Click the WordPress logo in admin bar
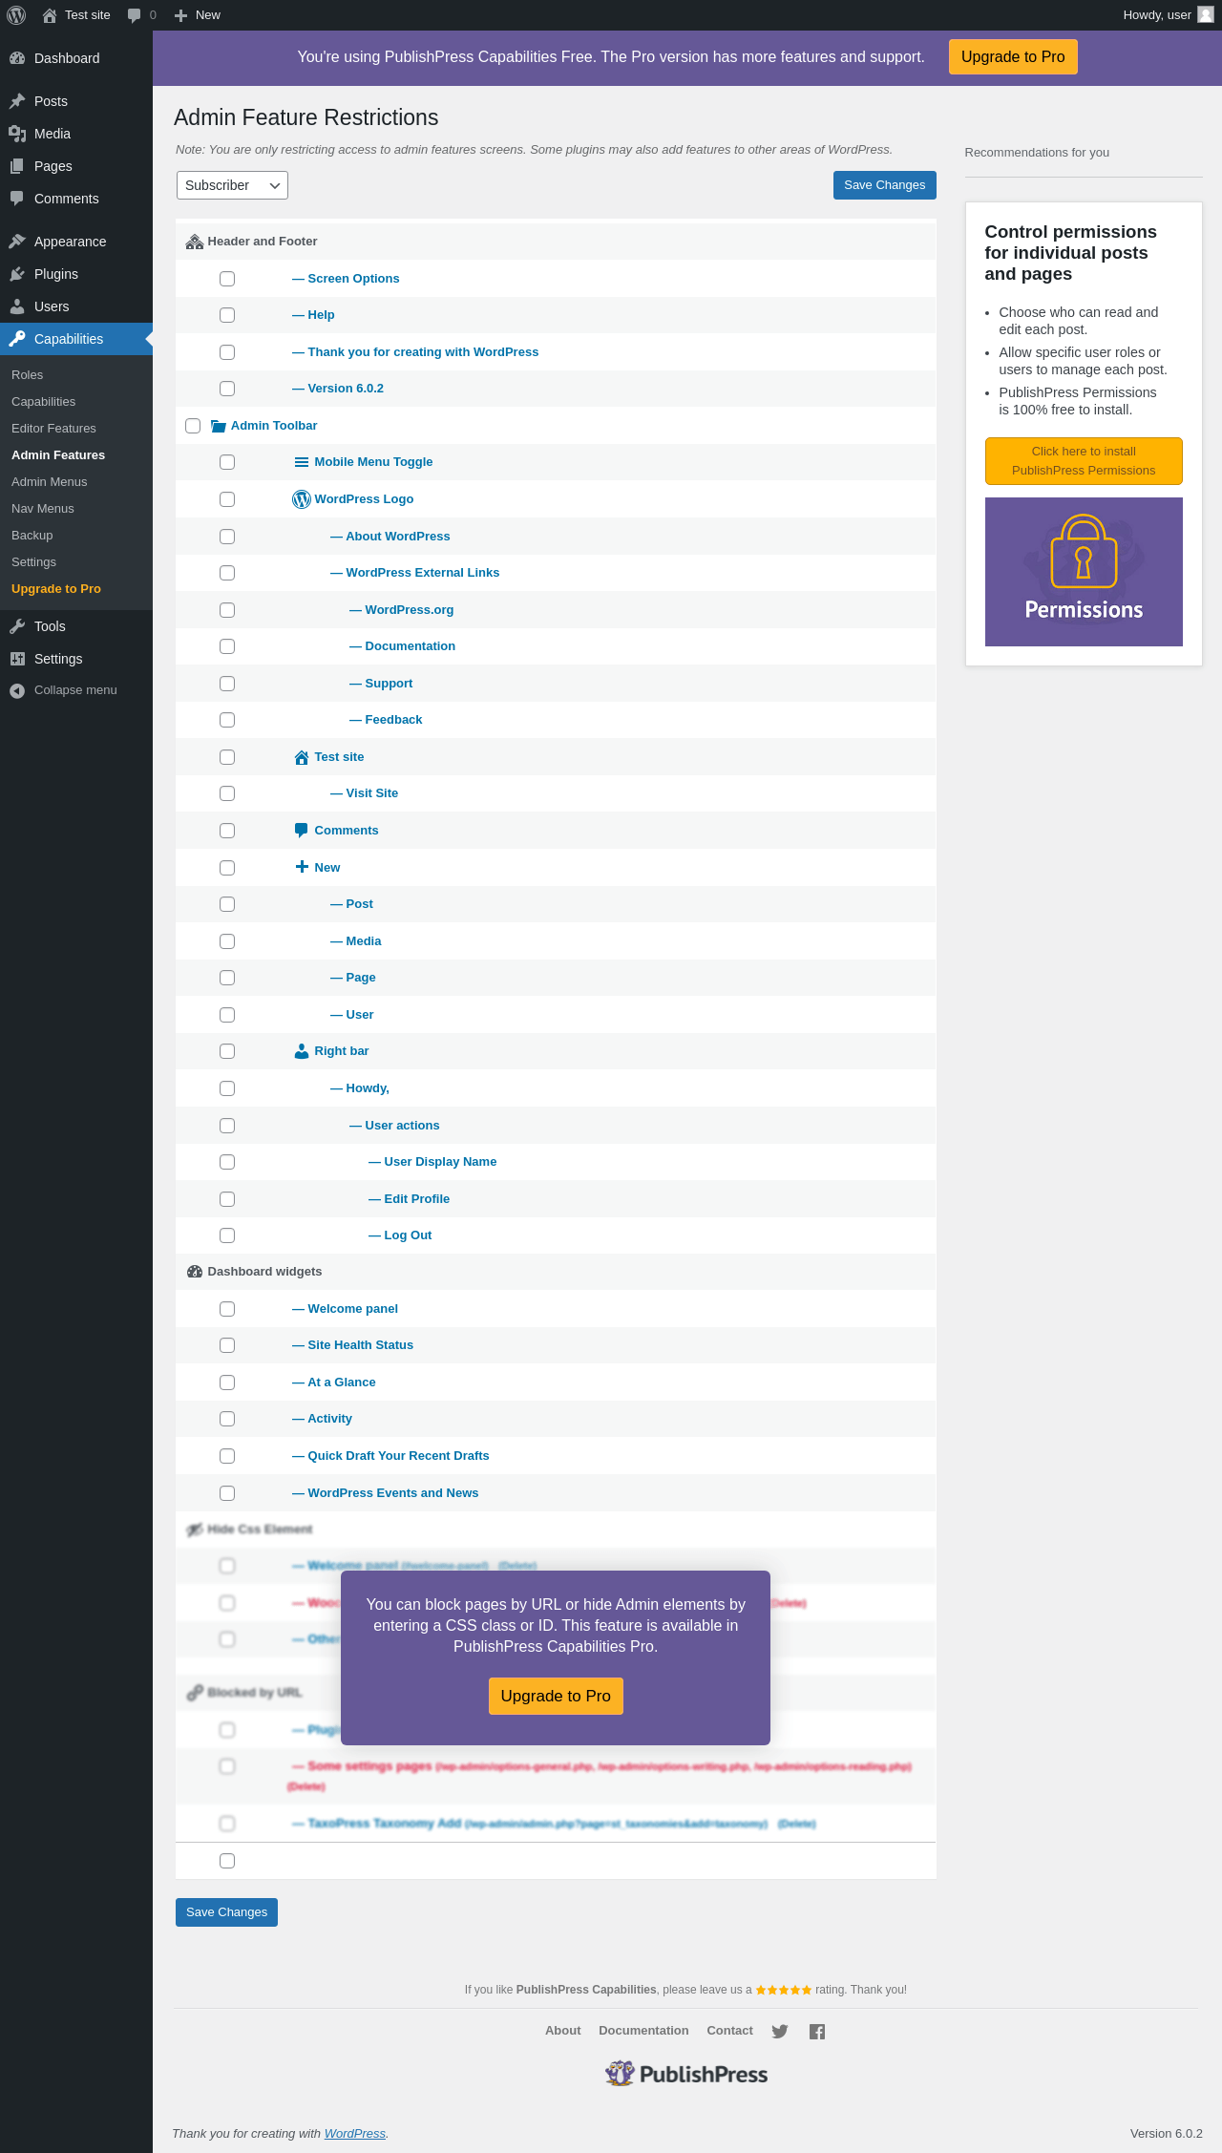This screenshot has height=2153, width=1222. (16, 15)
